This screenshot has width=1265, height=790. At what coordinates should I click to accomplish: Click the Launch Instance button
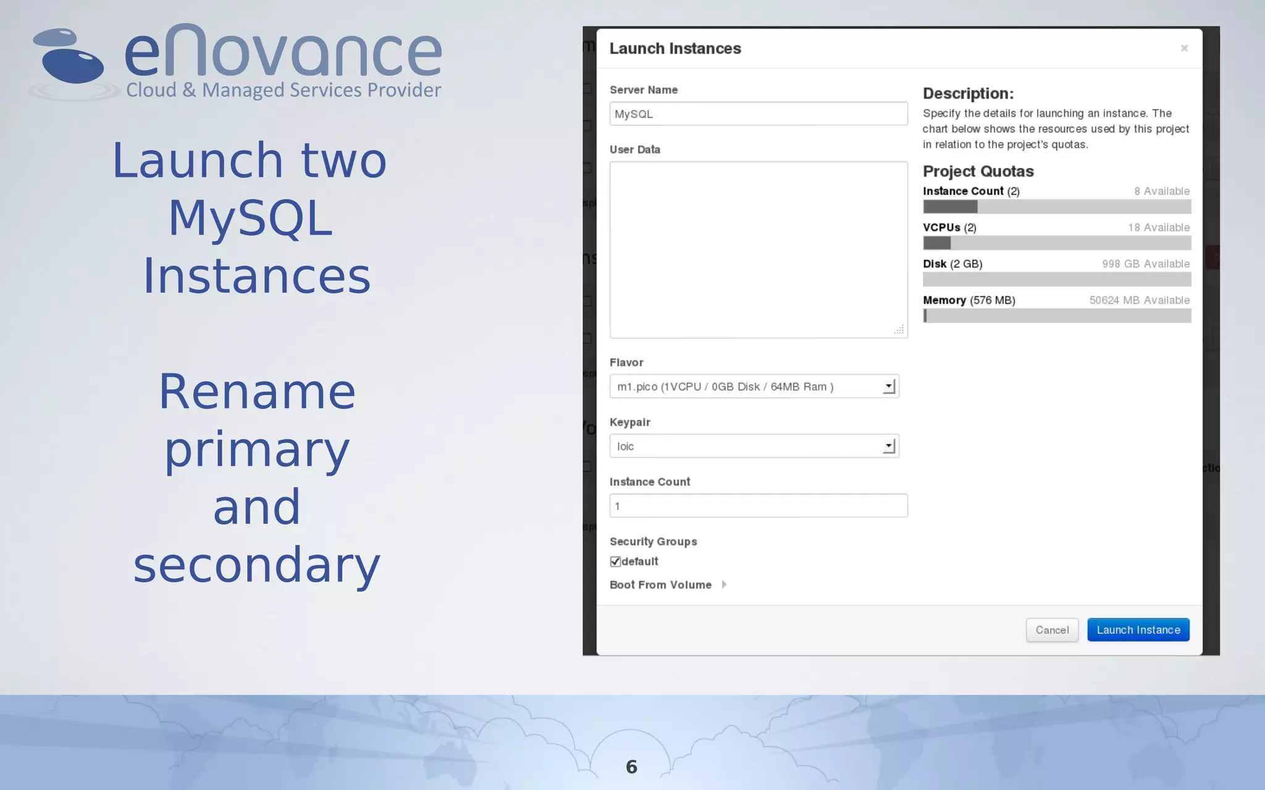1138,630
